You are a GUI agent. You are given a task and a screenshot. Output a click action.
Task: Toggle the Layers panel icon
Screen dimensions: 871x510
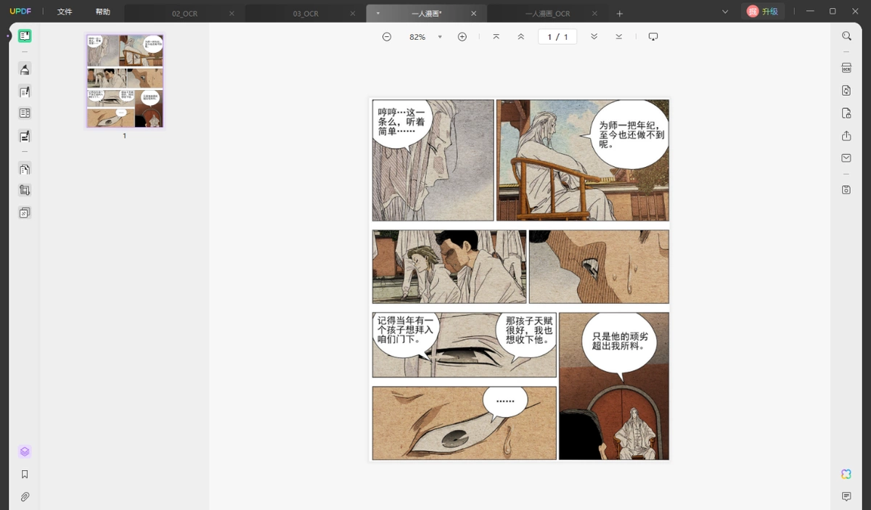(x=25, y=451)
